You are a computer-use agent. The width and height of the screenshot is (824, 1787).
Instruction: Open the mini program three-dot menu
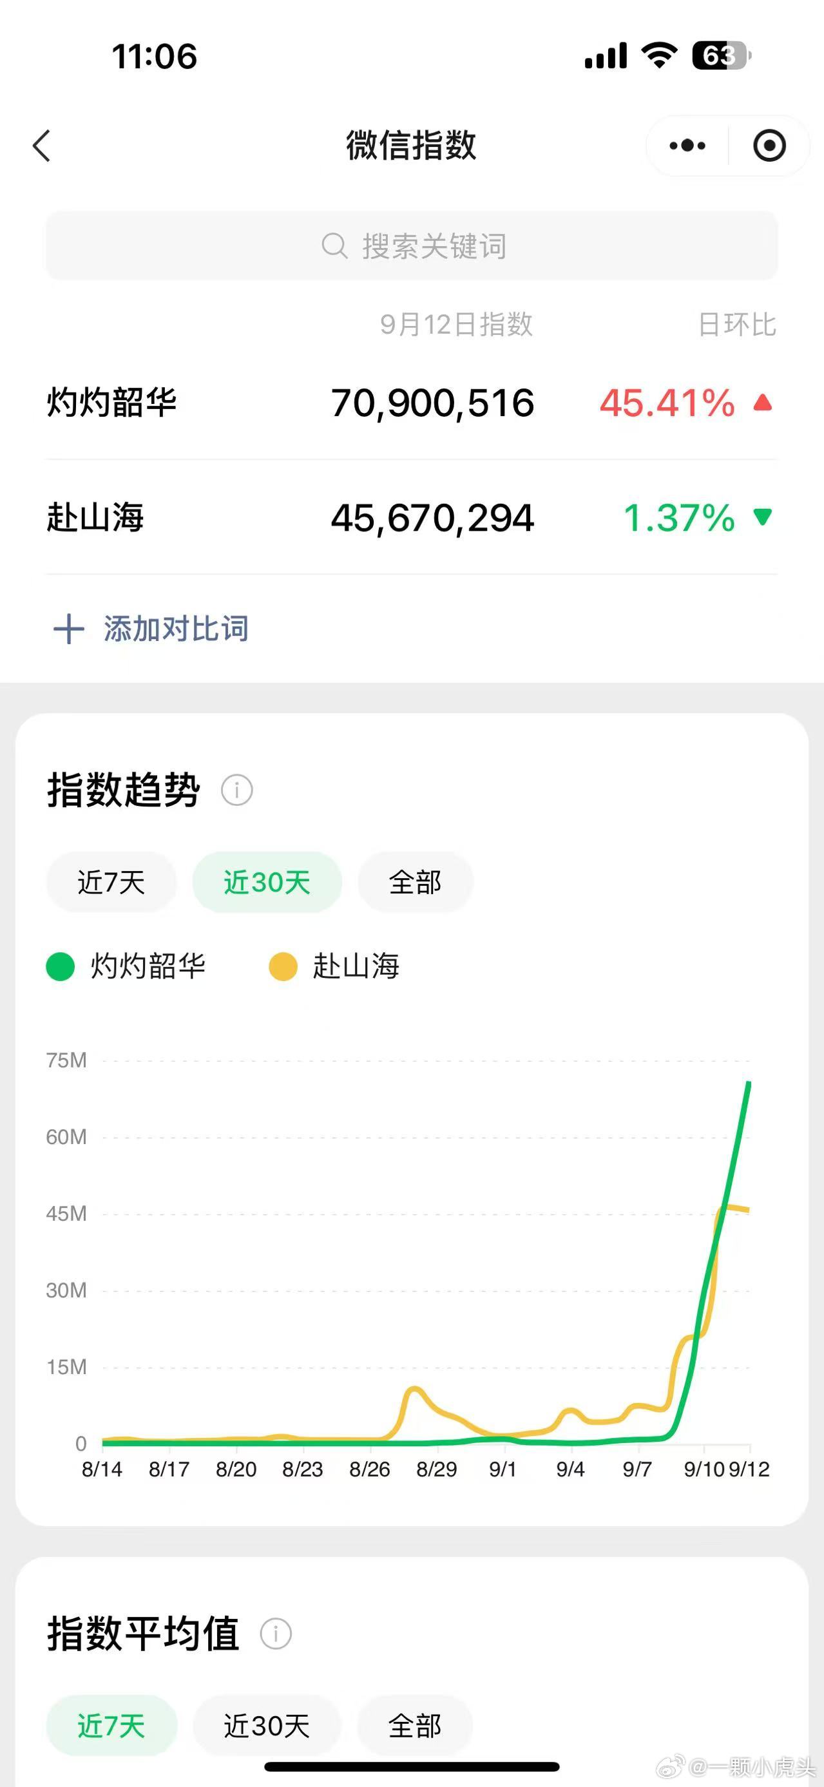(687, 146)
